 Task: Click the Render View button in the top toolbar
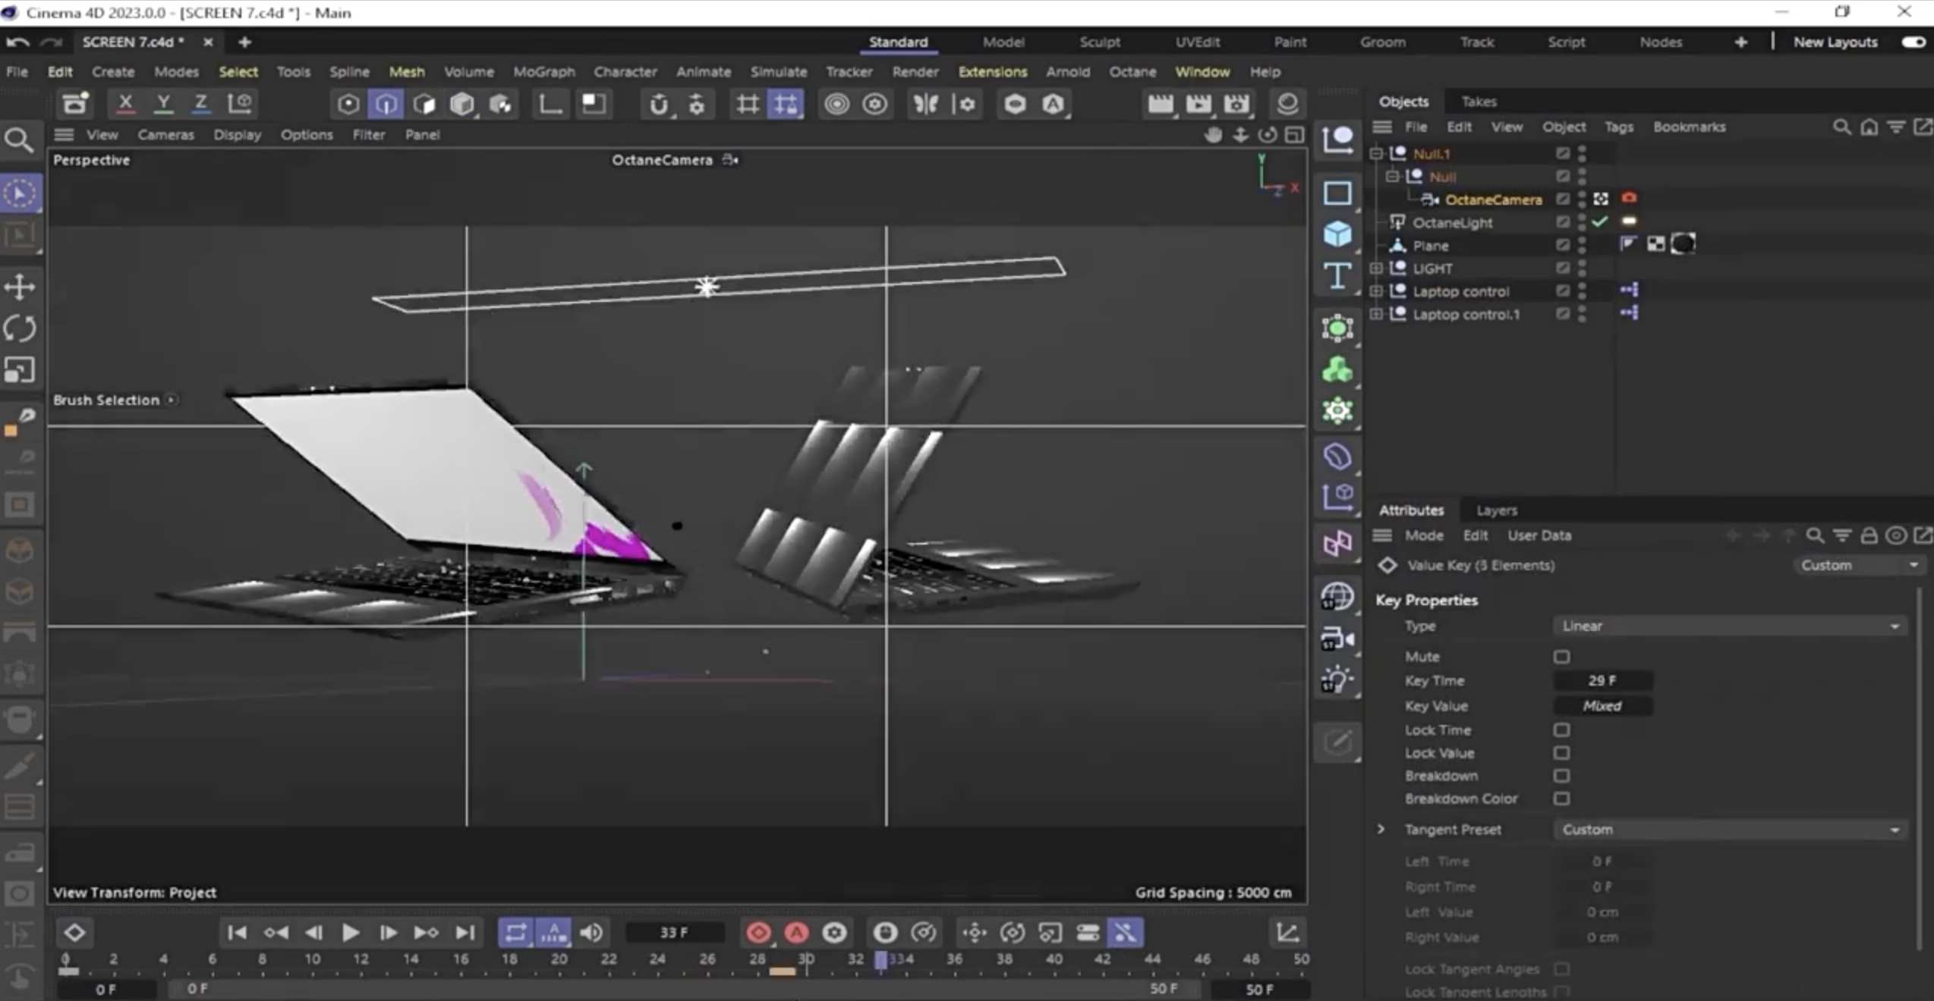1160,104
